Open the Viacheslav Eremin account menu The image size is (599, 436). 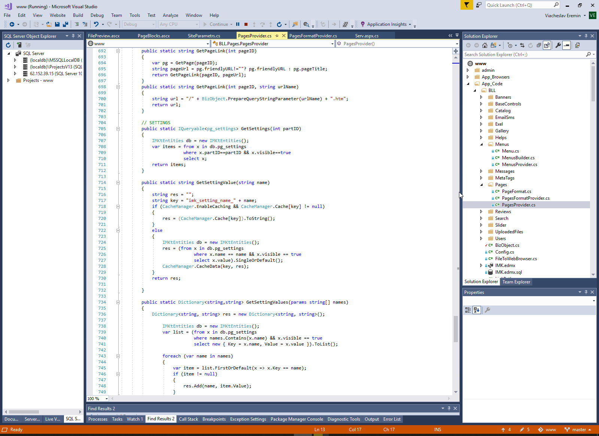(565, 15)
